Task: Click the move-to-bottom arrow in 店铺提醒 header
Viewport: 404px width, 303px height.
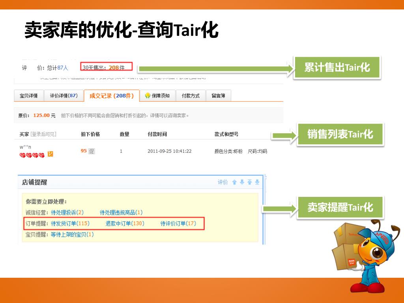Action: (257, 182)
